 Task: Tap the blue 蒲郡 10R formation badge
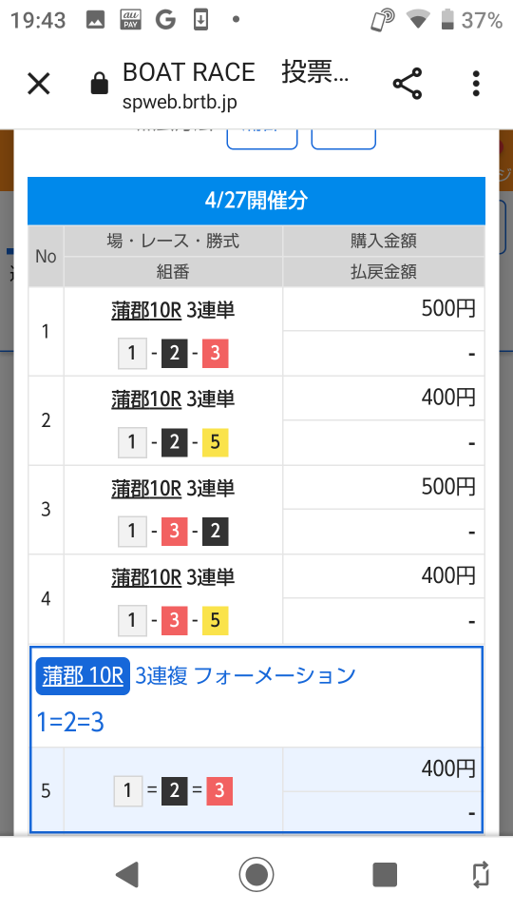[83, 675]
